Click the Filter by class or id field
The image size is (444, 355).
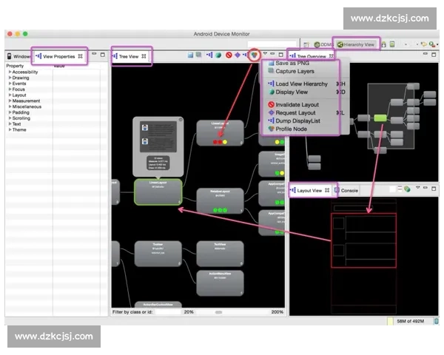[x=168, y=312]
